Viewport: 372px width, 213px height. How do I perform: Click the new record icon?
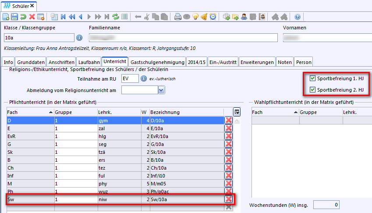tap(6, 17)
